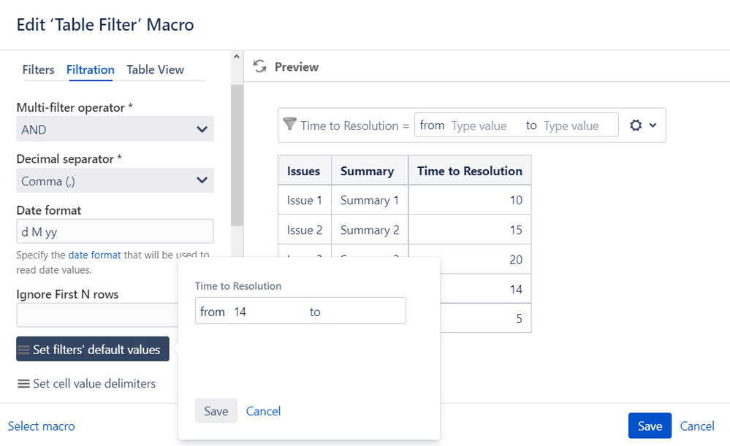Viewport: 730px width, 446px height.
Task: Open the date format help link
Action: pos(94,255)
